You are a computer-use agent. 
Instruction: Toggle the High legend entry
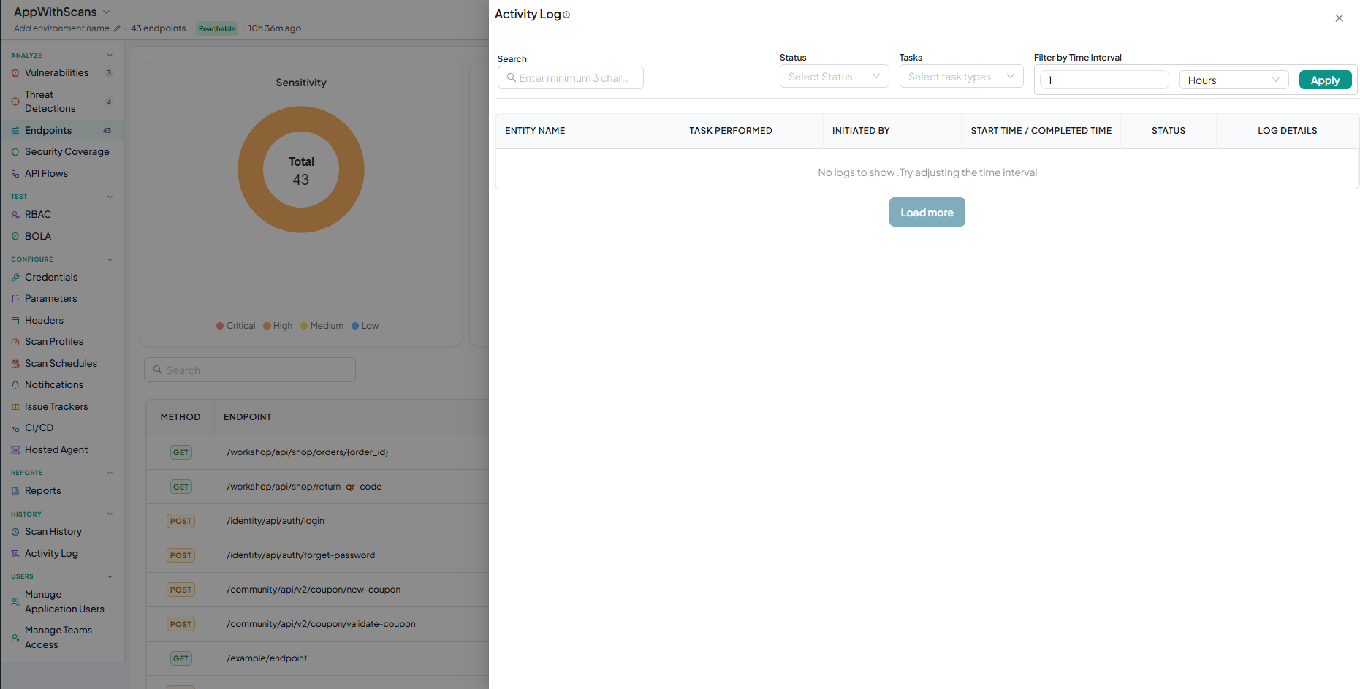coord(278,326)
